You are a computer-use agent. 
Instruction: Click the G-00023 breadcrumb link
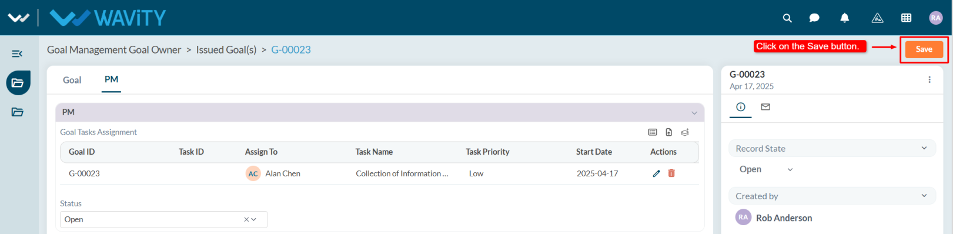[x=291, y=50]
